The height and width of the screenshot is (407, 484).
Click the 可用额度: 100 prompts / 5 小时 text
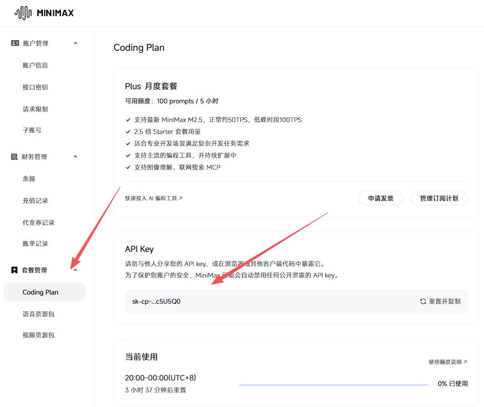[172, 101]
